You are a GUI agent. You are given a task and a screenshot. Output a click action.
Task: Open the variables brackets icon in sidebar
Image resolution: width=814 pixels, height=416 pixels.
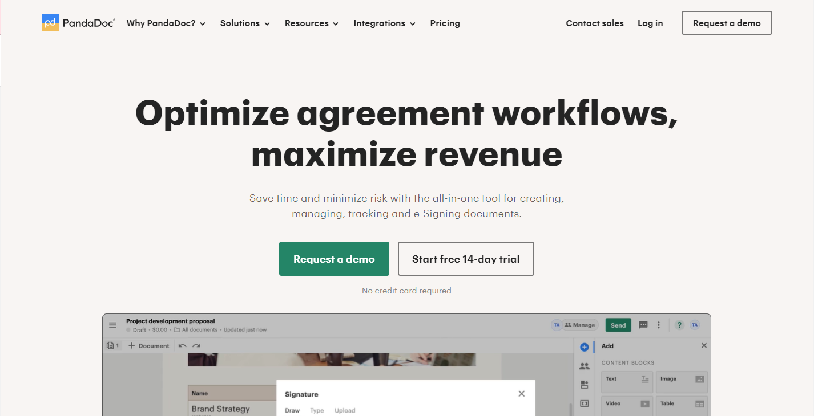585,403
